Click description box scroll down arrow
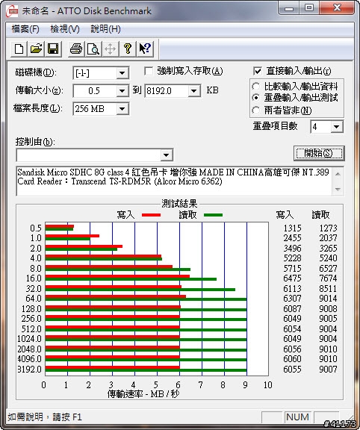Screen dimensions: 360x430 pos(338,189)
